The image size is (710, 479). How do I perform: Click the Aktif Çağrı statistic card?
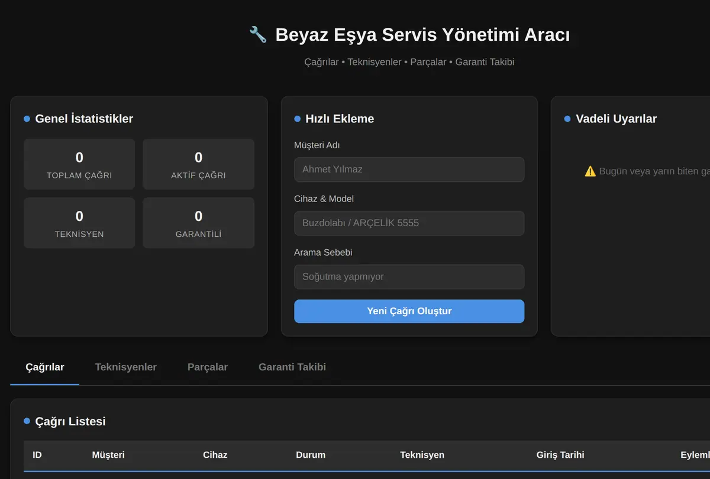click(199, 164)
